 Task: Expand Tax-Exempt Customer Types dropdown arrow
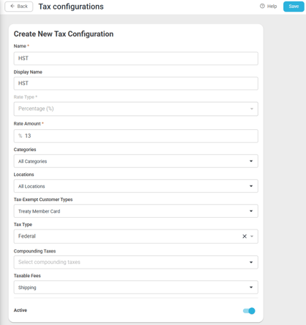coord(251,211)
